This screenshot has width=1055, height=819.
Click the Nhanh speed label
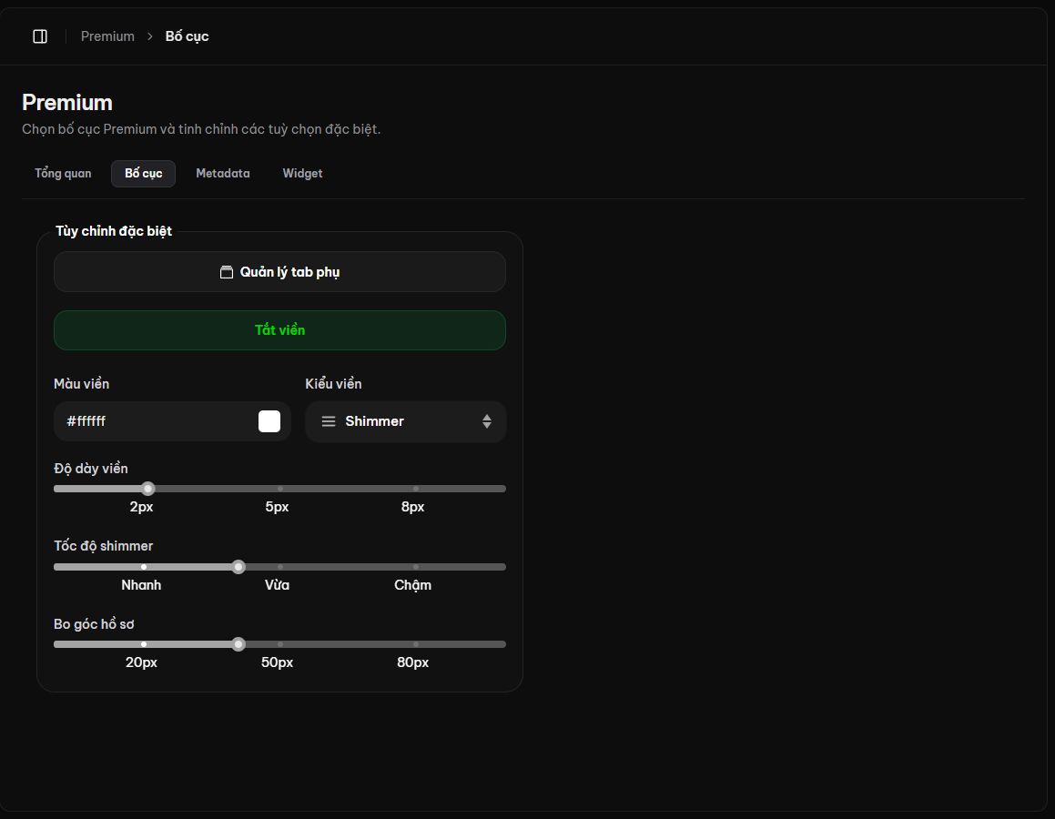[x=141, y=585]
